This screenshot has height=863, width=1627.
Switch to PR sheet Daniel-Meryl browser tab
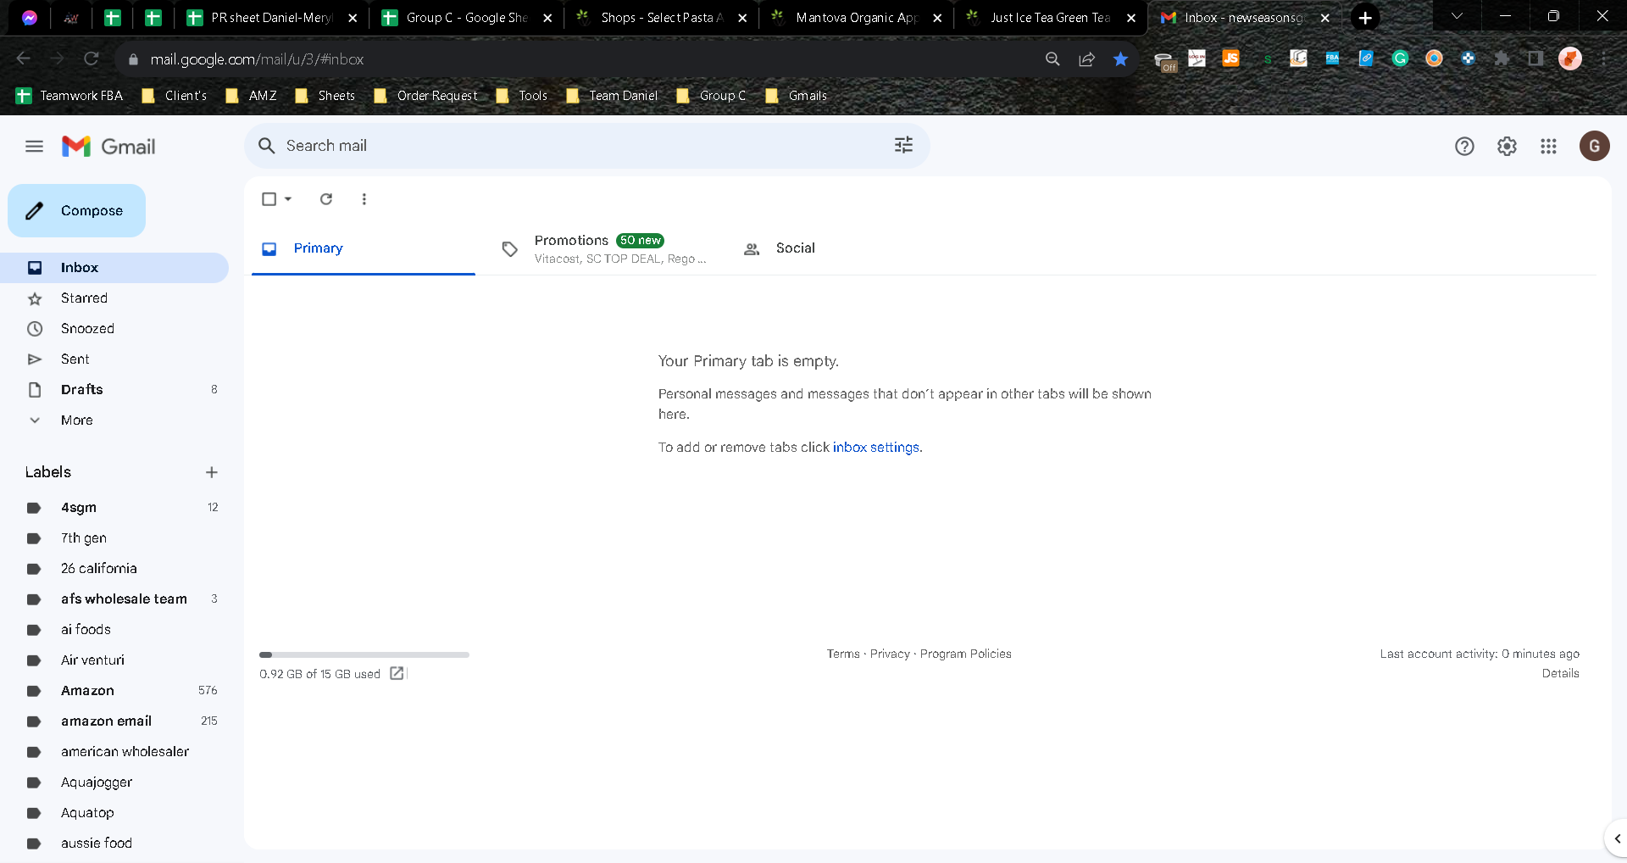pos(273,18)
